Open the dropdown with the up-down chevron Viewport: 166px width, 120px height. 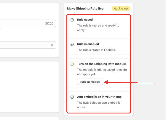tap(28, 45)
